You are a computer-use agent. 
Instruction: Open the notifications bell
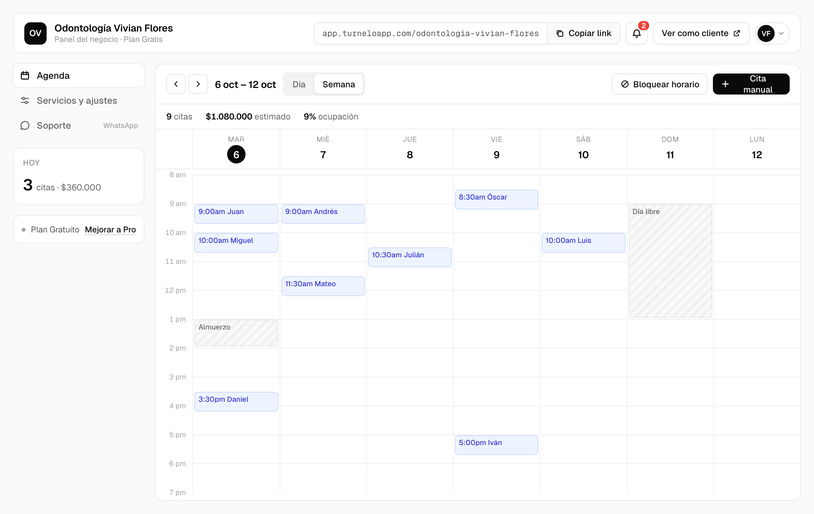coord(636,33)
